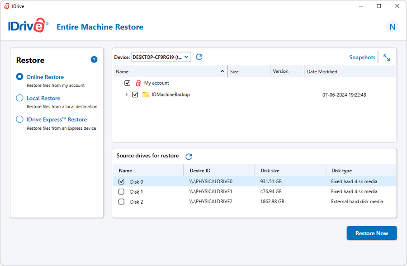Expand the IDMachineBackup tree node

pos(127,95)
